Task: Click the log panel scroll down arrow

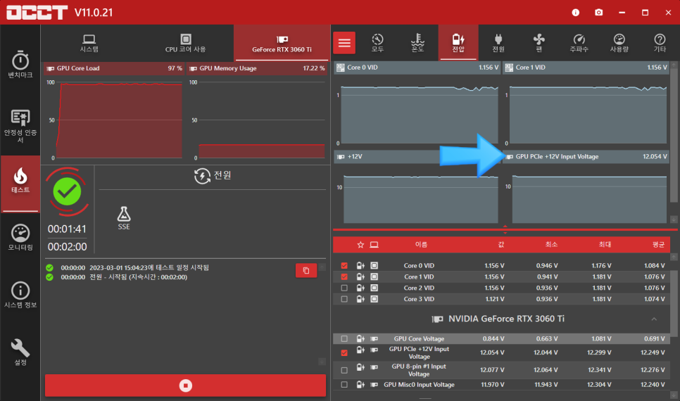Action: click(322, 362)
